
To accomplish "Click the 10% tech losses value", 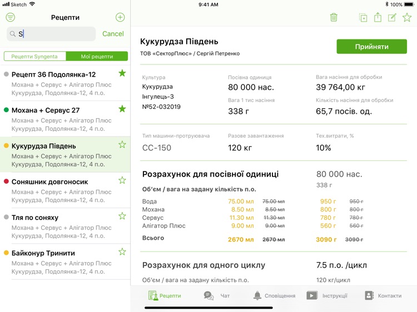I will click(324, 148).
